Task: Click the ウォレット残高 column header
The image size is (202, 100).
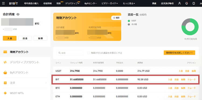Action: tap(76, 63)
